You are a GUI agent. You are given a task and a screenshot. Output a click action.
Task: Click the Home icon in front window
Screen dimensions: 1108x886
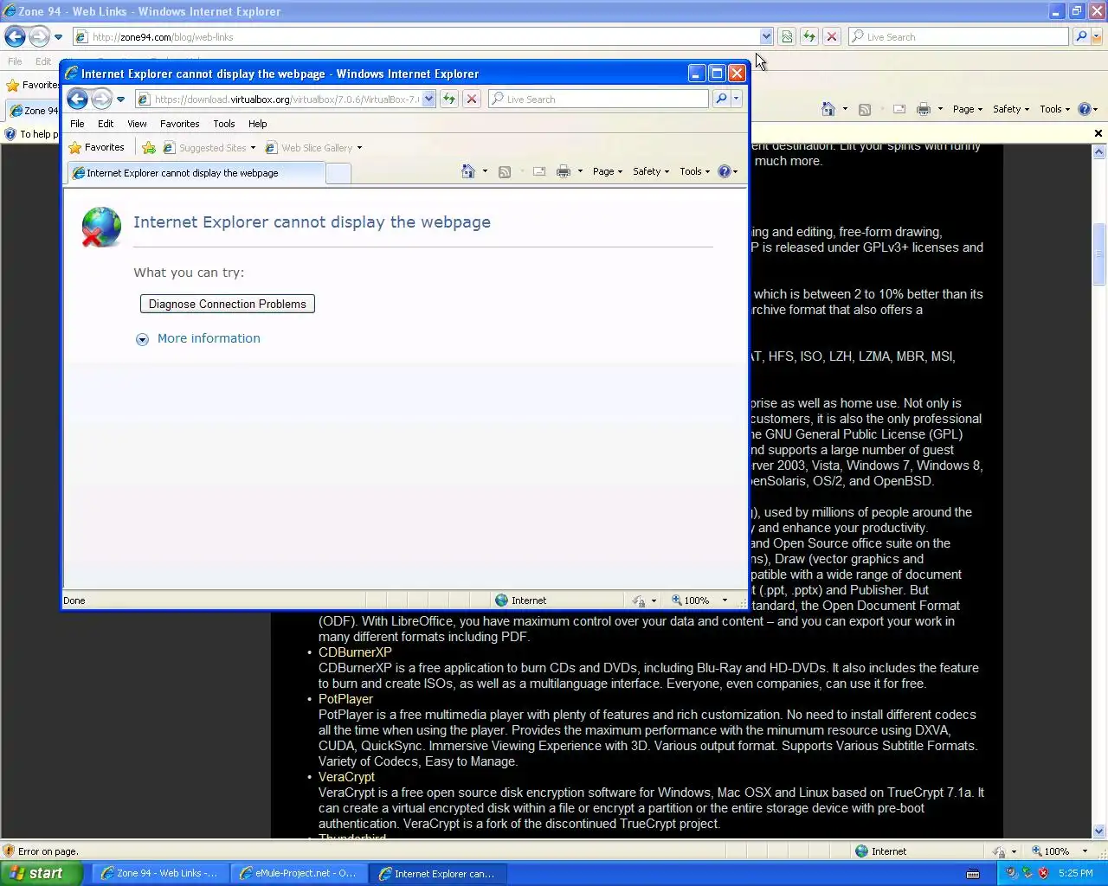(468, 171)
